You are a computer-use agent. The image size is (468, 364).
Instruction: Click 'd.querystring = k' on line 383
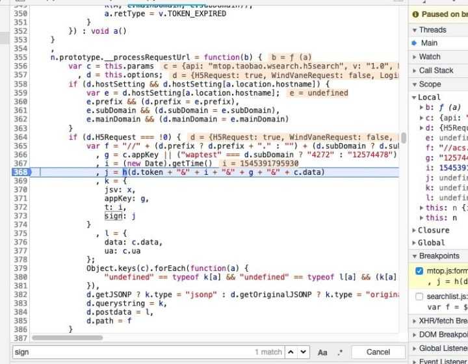tap(124, 304)
